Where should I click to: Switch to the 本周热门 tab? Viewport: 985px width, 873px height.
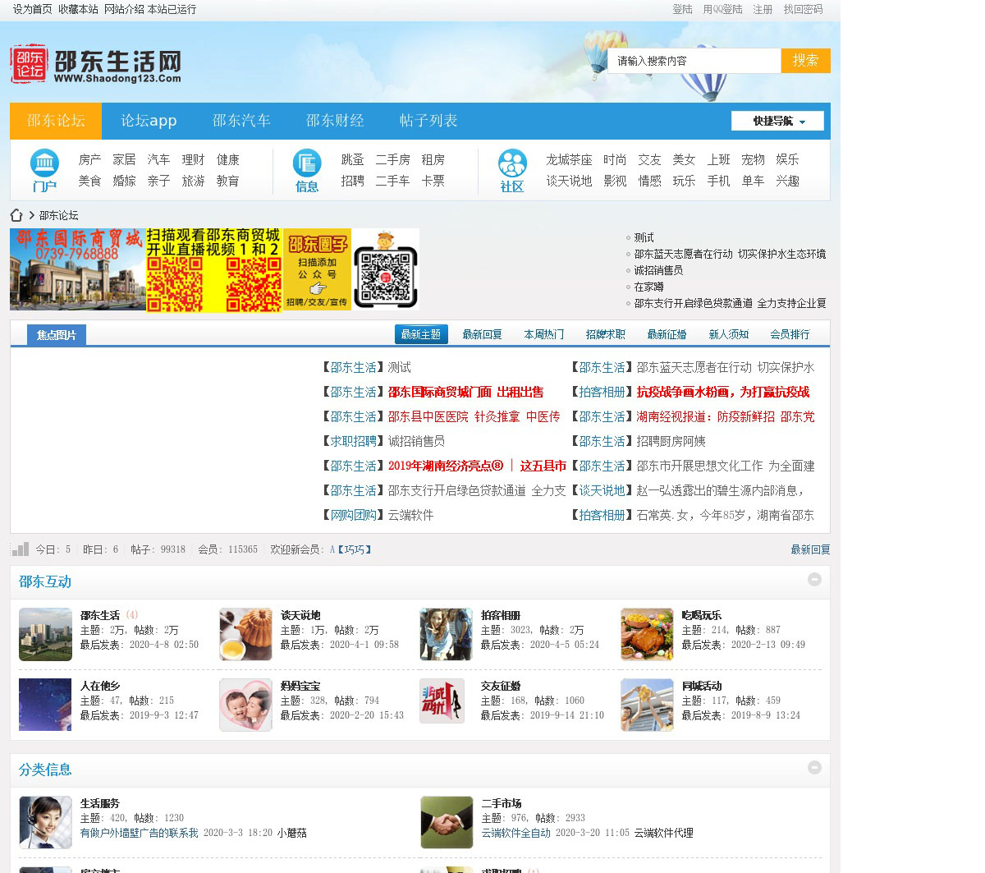tap(543, 334)
